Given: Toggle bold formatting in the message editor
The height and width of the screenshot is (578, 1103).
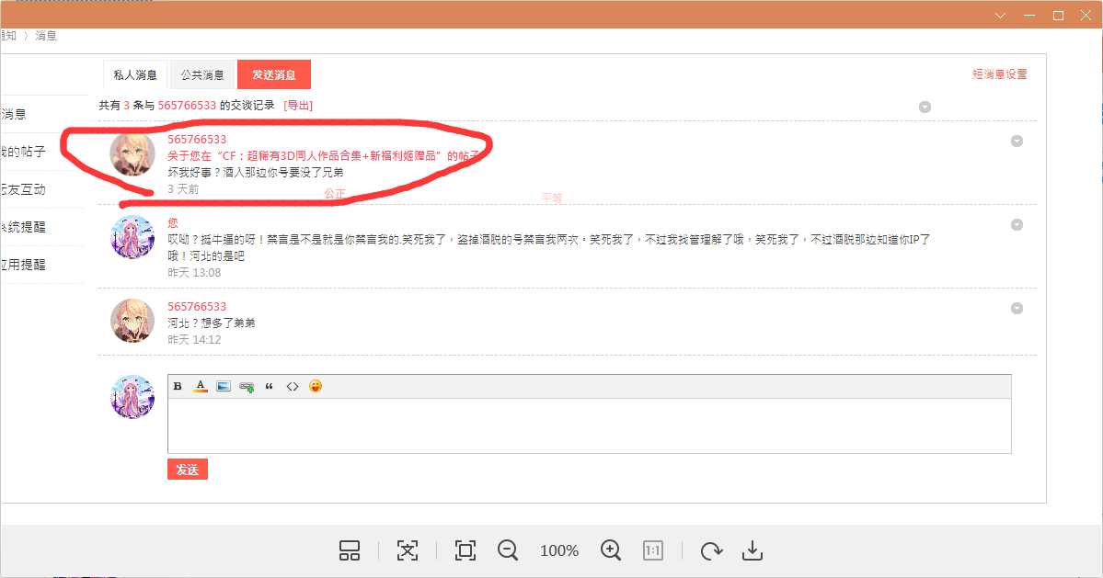Looking at the screenshot, I should click(178, 386).
